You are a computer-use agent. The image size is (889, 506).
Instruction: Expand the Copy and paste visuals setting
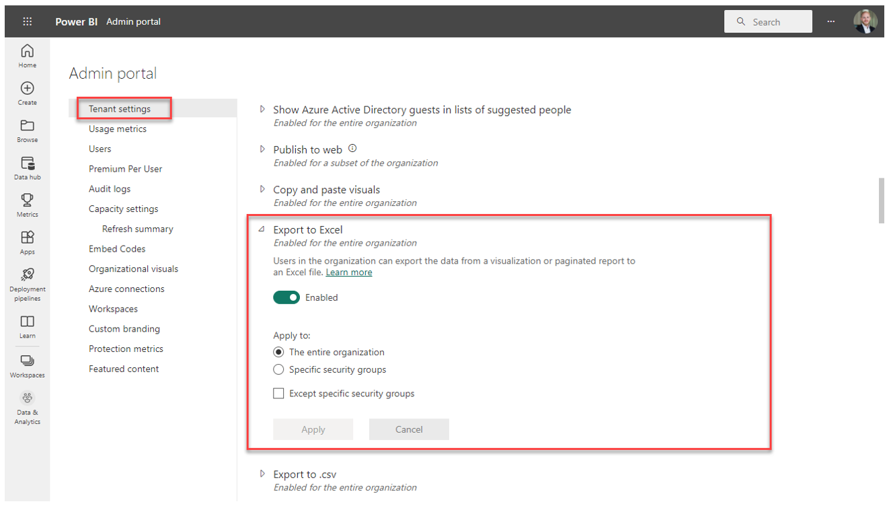tap(262, 189)
